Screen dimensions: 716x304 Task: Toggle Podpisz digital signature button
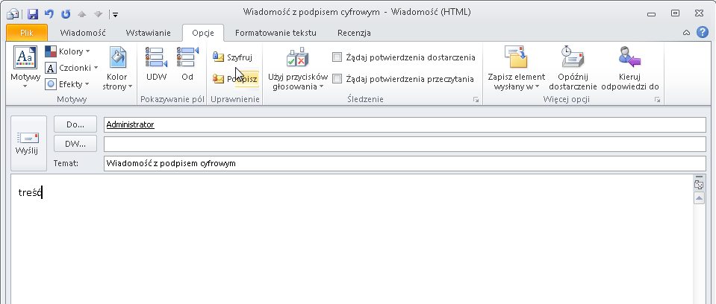coord(235,79)
